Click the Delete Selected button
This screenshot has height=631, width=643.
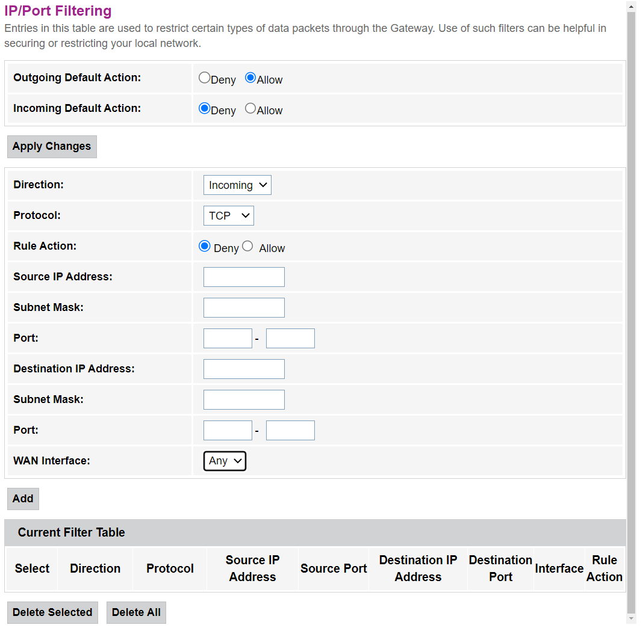[52, 612]
